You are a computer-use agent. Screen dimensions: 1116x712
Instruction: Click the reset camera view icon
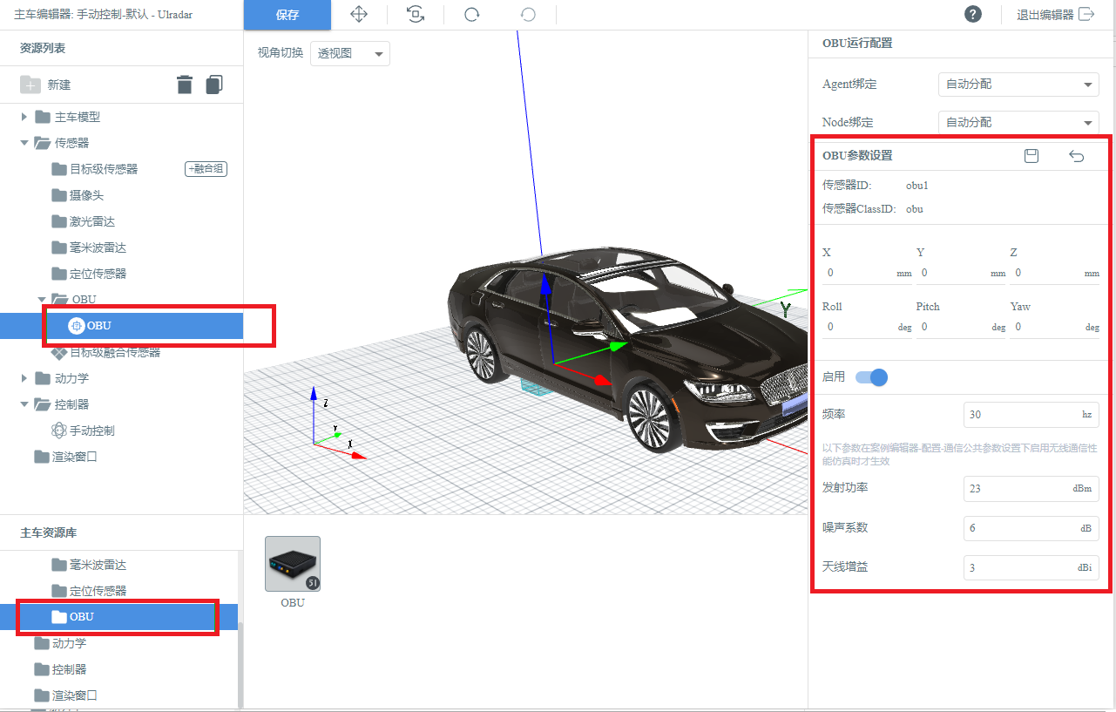point(416,14)
